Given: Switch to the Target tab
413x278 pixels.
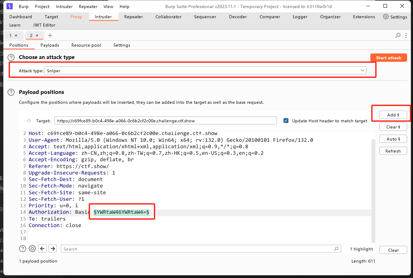Looking at the screenshot, I should tap(51, 17).
